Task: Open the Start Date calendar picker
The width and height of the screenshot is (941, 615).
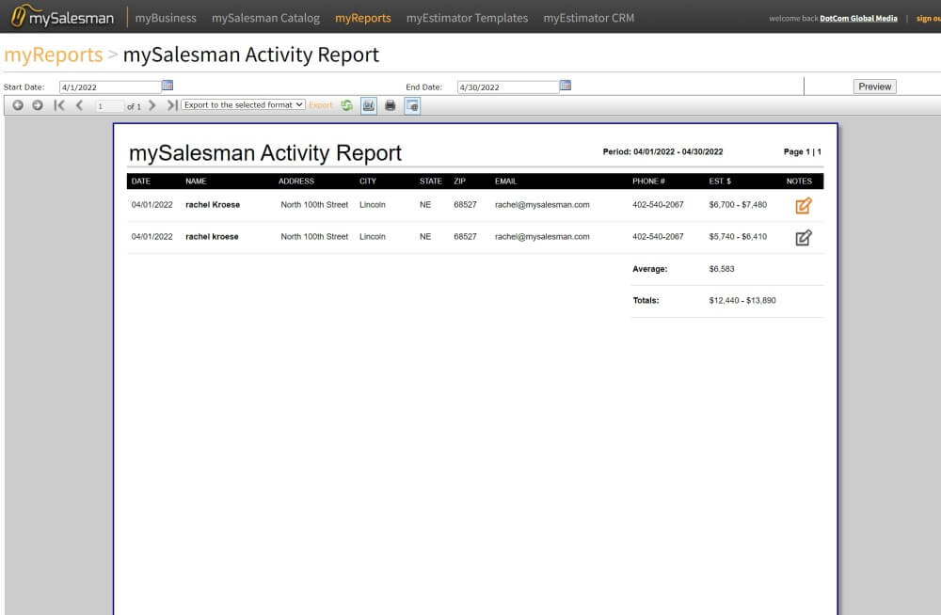Action: click(167, 86)
